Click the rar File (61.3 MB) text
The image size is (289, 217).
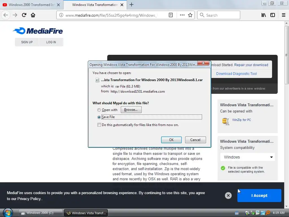coord(128,86)
